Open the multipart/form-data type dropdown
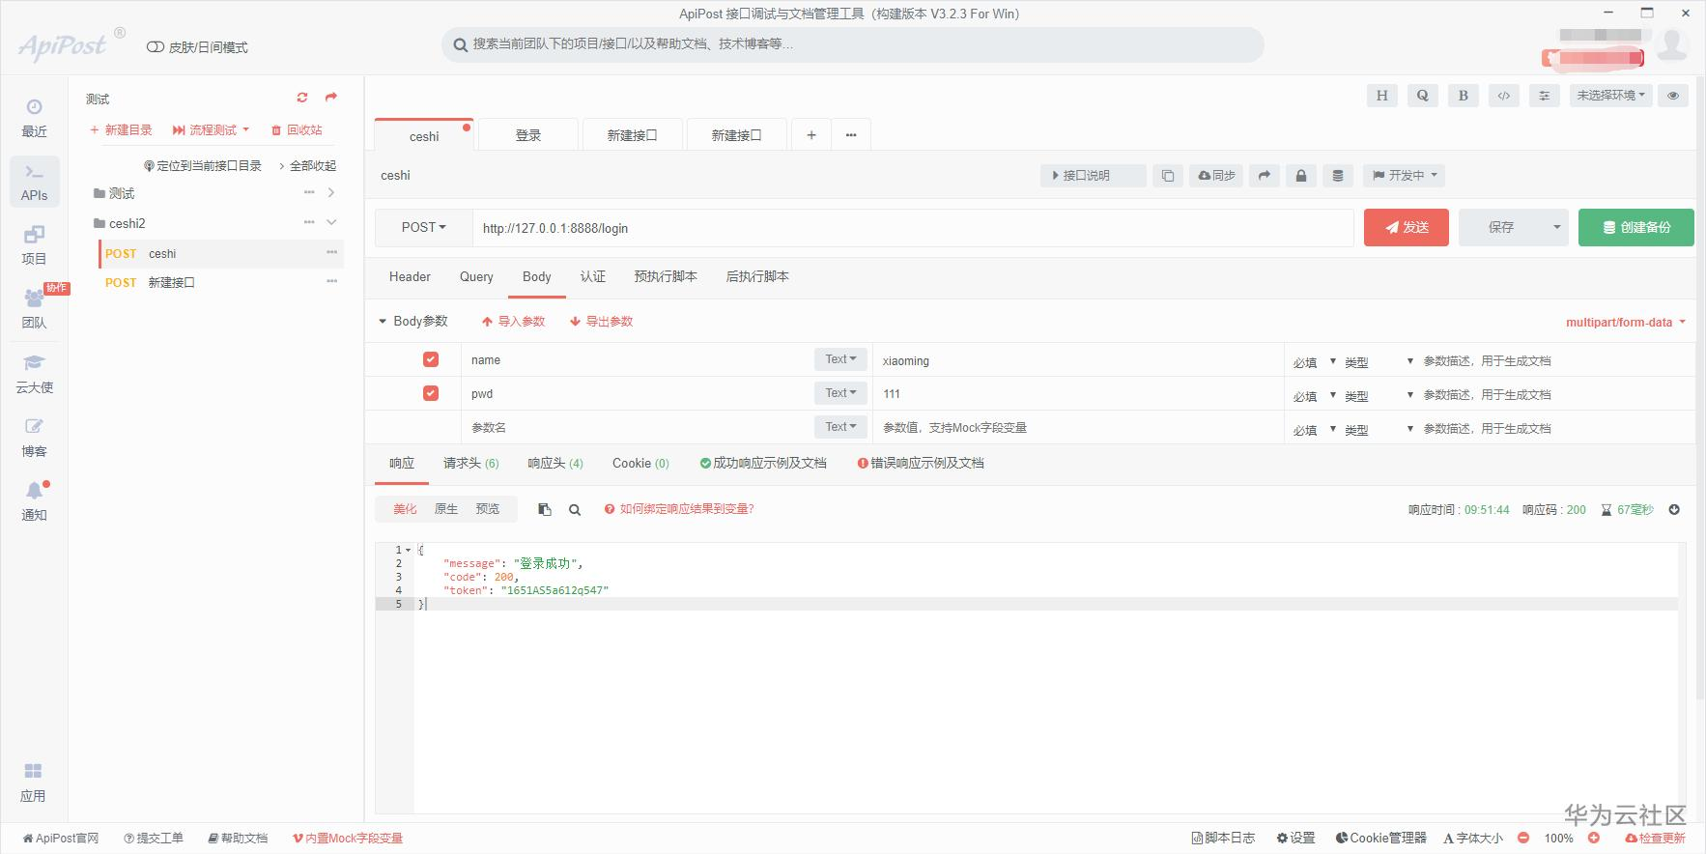The width and height of the screenshot is (1706, 854). click(1626, 323)
